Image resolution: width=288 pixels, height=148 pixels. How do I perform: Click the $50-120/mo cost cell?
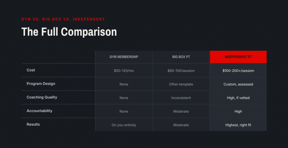[x=124, y=70]
